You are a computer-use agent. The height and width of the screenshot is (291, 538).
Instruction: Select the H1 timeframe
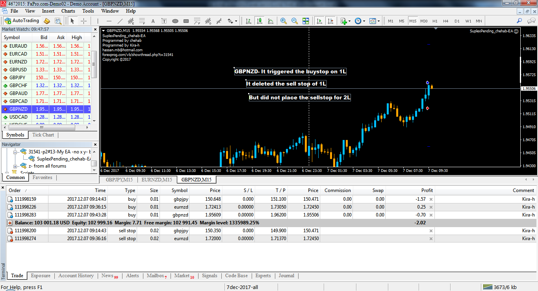coord(435,21)
